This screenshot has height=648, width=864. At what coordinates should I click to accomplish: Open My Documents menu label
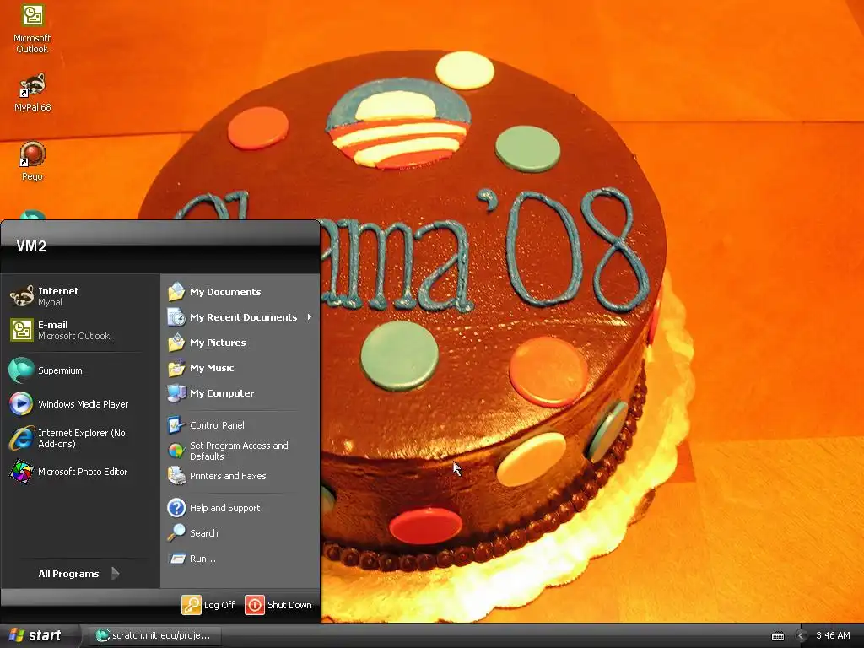[x=225, y=292]
